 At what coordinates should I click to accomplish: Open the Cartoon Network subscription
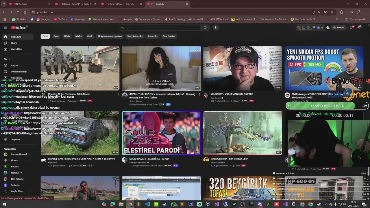pyautogui.click(x=17, y=154)
